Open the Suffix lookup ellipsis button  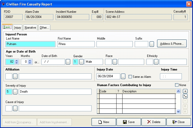pos(152,44)
